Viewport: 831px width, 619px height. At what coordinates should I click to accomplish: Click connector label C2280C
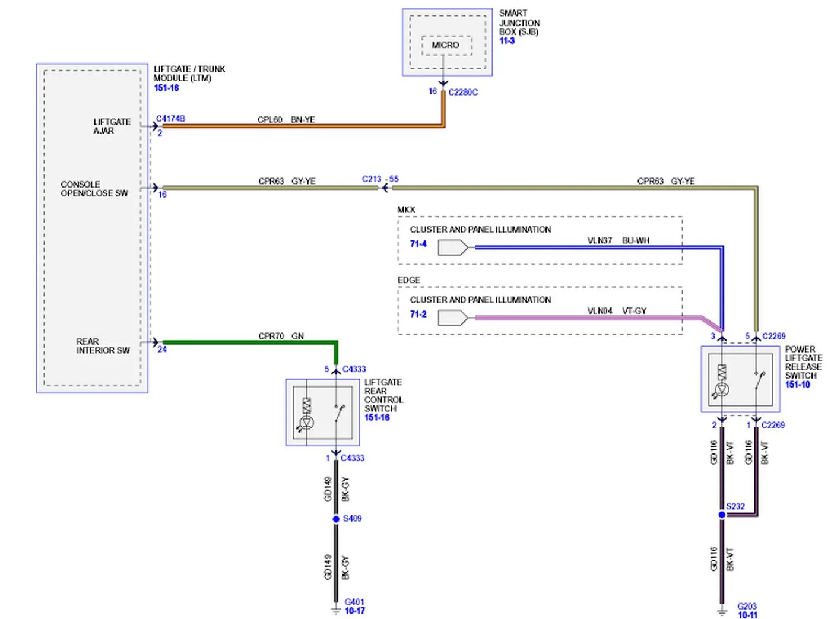point(463,93)
